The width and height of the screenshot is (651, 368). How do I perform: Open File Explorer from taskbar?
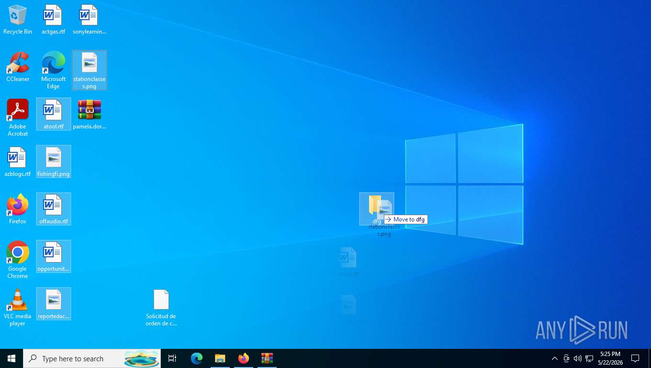220,358
